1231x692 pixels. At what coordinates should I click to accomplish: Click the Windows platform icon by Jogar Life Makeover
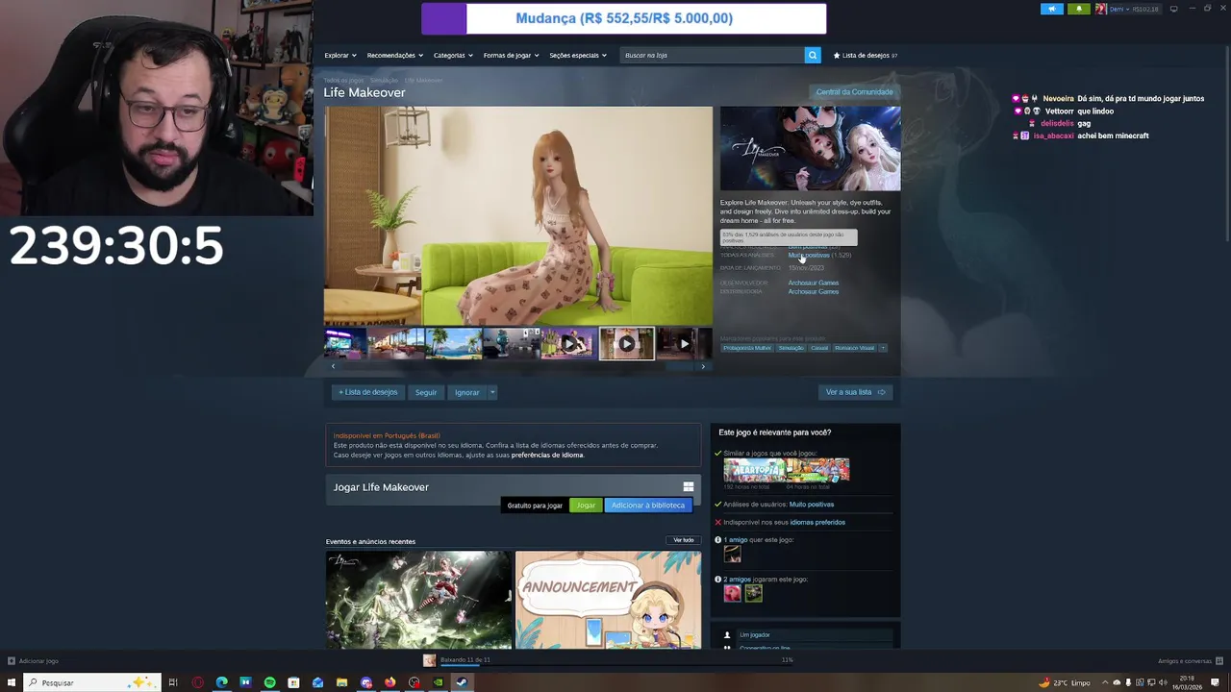click(x=688, y=487)
